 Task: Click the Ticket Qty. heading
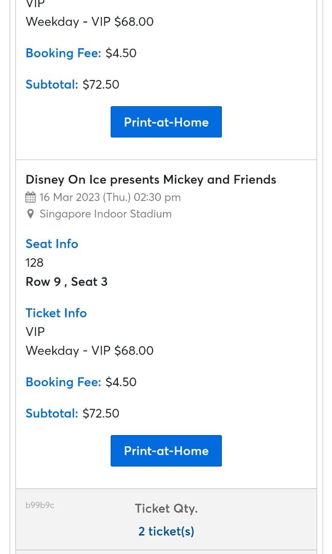166,508
